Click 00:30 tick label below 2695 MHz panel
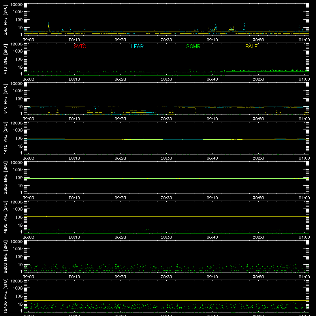316x316 pixels. 166,198
